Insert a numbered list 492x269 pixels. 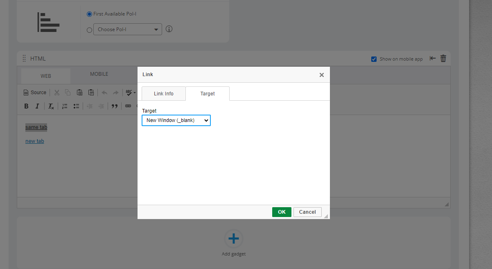click(x=65, y=106)
